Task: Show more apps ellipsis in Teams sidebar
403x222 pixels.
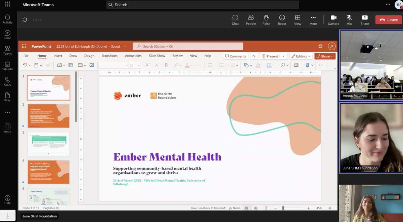Action: [x=7, y=113]
